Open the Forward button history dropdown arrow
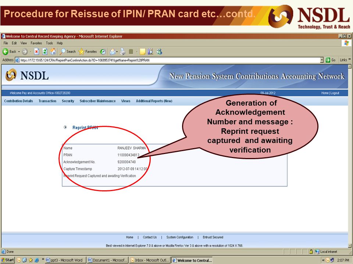 (31, 52)
